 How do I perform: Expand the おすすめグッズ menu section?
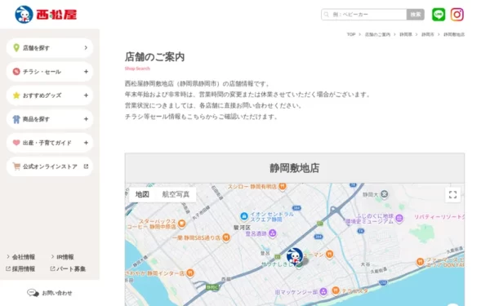50,95
